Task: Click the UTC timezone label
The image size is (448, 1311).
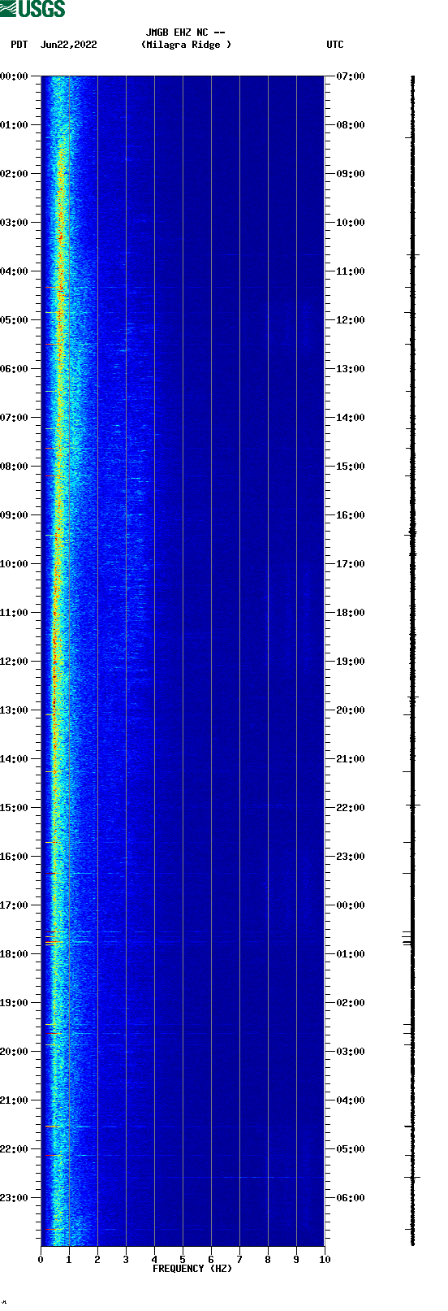Action: click(x=335, y=45)
